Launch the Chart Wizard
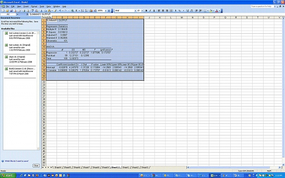The image size is (285, 178). pos(91,11)
